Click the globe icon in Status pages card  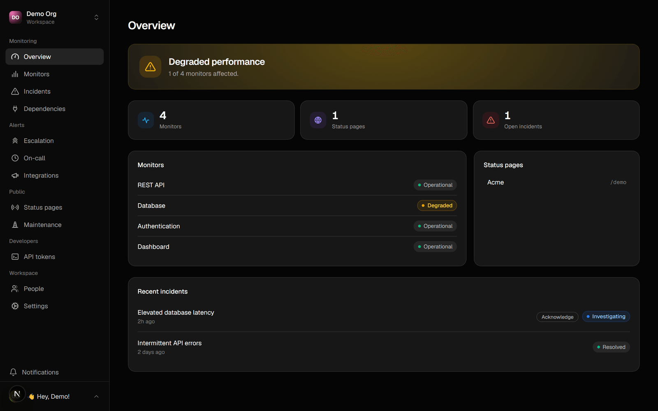coord(318,120)
